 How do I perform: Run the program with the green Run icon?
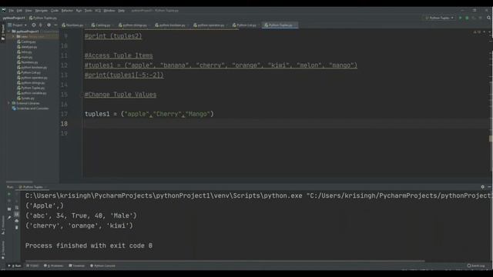[461, 18]
